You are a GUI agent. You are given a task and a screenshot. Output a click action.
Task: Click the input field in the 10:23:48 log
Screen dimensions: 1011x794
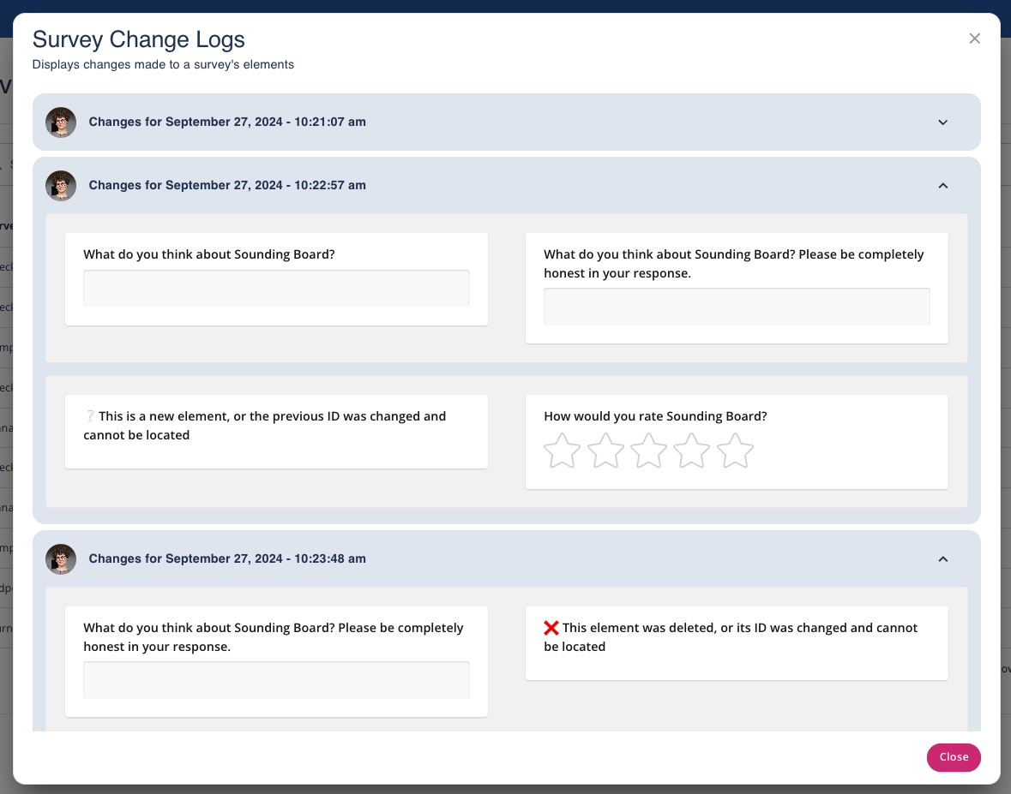tap(276, 680)
